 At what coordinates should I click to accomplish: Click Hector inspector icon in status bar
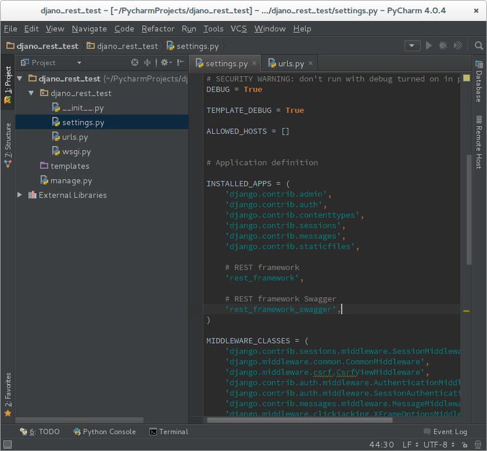(479, 445)
